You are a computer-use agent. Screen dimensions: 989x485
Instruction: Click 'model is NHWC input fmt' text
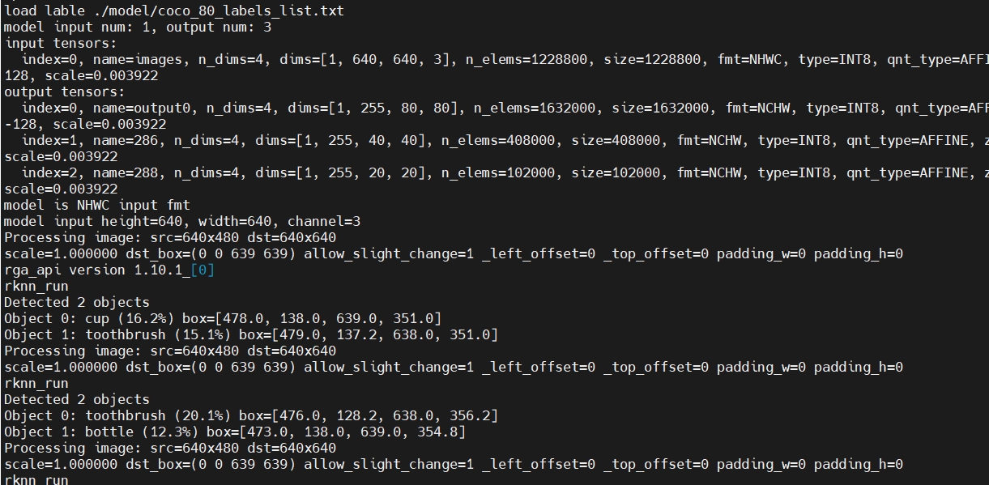pyautogui.click(x=97, y=205)
